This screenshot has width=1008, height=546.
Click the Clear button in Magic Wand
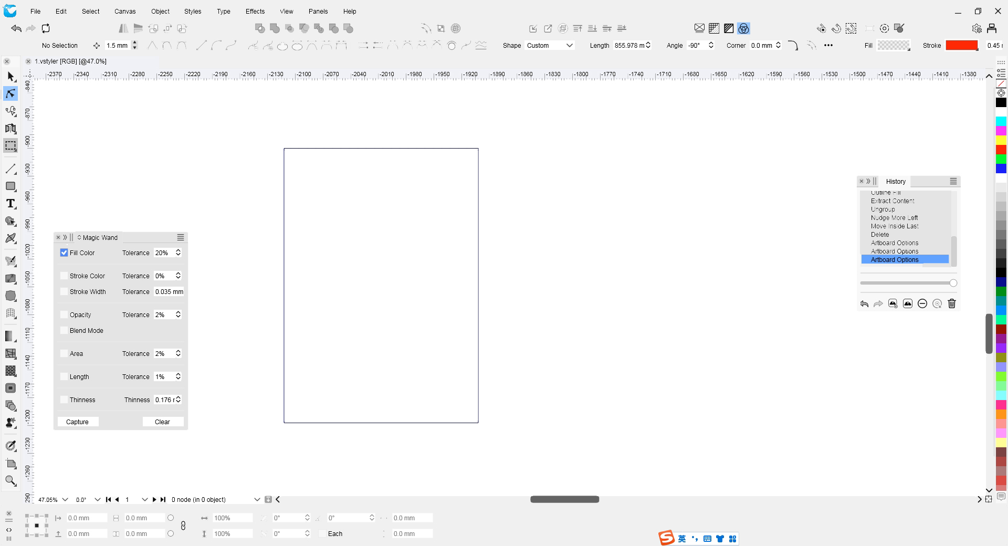pos(162,422)
